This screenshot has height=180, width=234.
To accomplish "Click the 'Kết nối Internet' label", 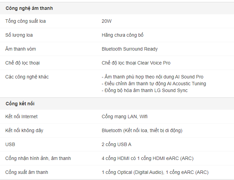I will (21, 116).
